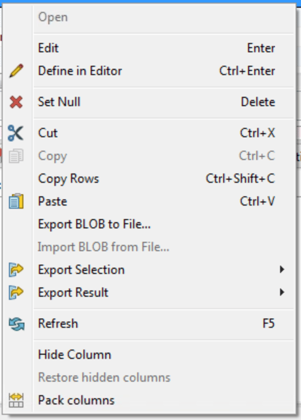
Task: Expand the Export Selection submenu arrow
Action: [x=282, y=269]
